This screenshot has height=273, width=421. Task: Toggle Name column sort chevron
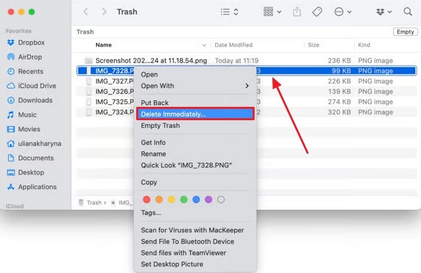click(x=204, y=45)
